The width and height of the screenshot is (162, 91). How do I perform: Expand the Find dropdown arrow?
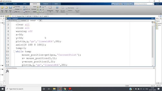pos(29,12)
